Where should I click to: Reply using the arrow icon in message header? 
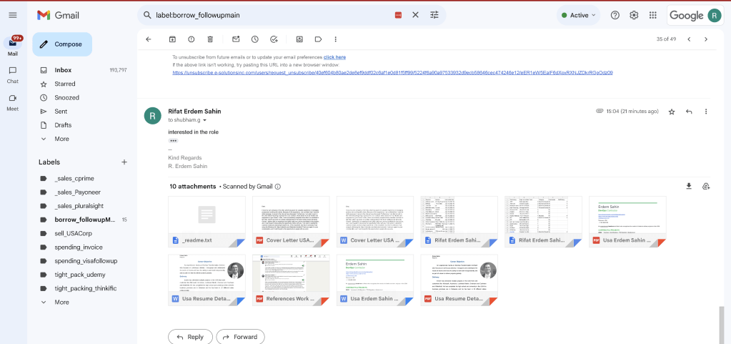click(689, 112)
